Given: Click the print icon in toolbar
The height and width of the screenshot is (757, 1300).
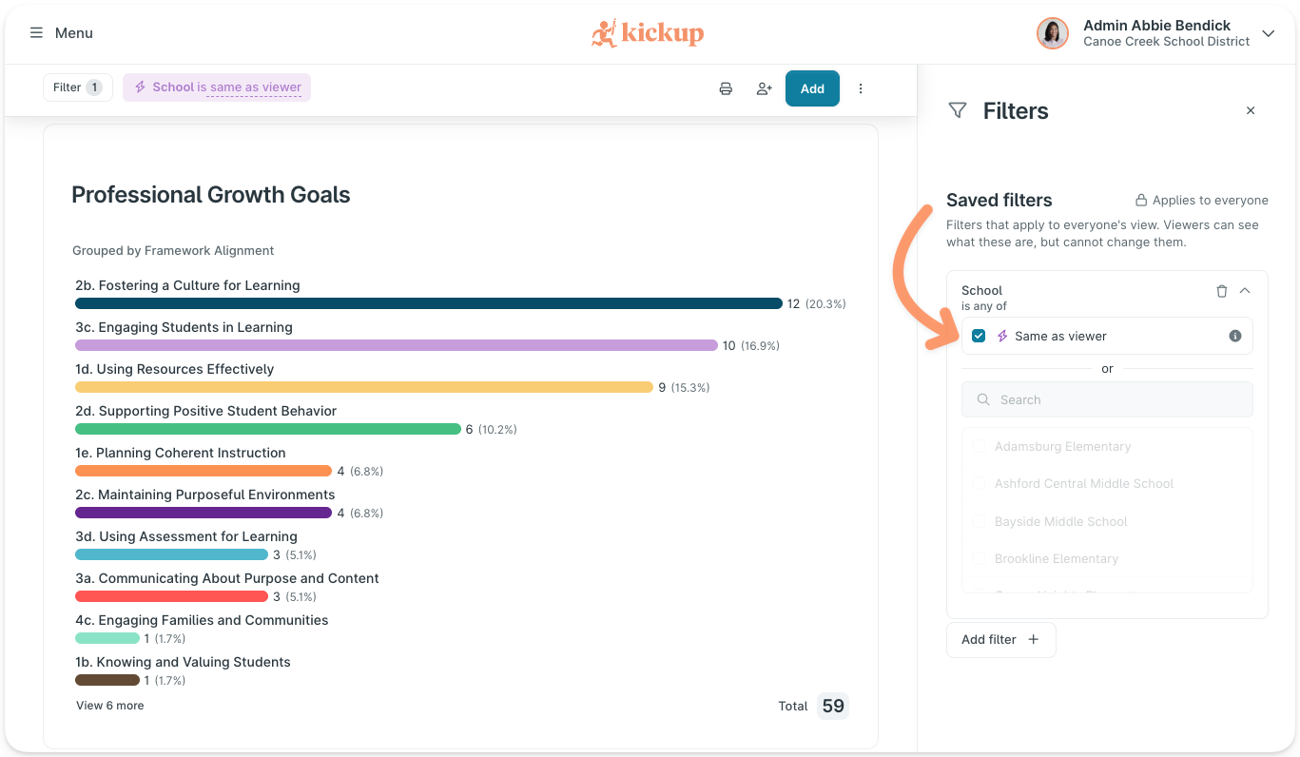Looking at the screenshot, I should 726,88.
